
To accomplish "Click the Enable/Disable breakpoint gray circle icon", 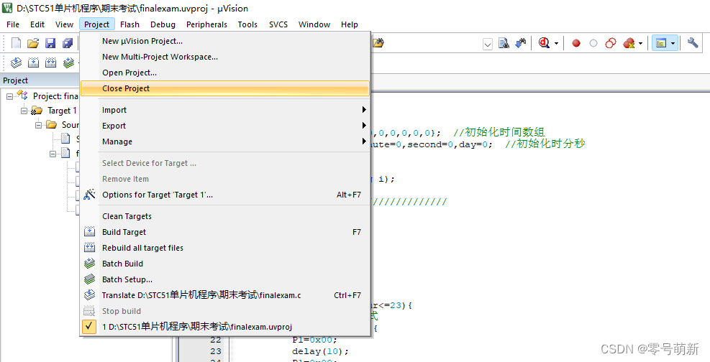I will (593, 43).
